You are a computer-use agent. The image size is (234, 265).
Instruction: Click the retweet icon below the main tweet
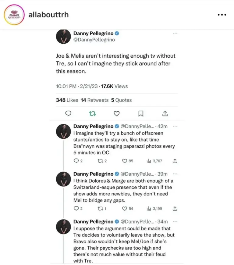pyautogui.click(x=92, y=113)
